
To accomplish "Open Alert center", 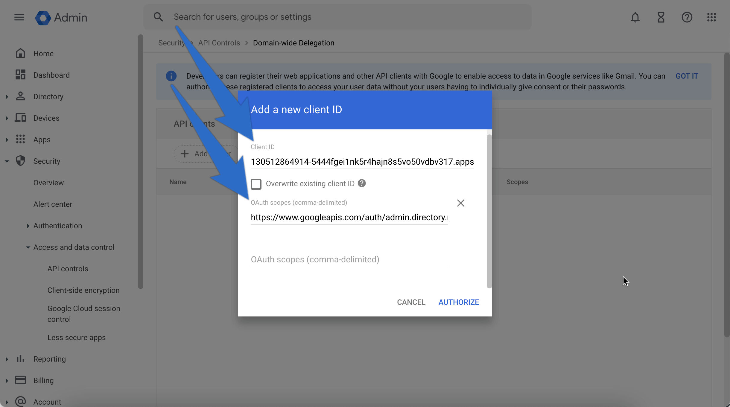I will (53, 204).
